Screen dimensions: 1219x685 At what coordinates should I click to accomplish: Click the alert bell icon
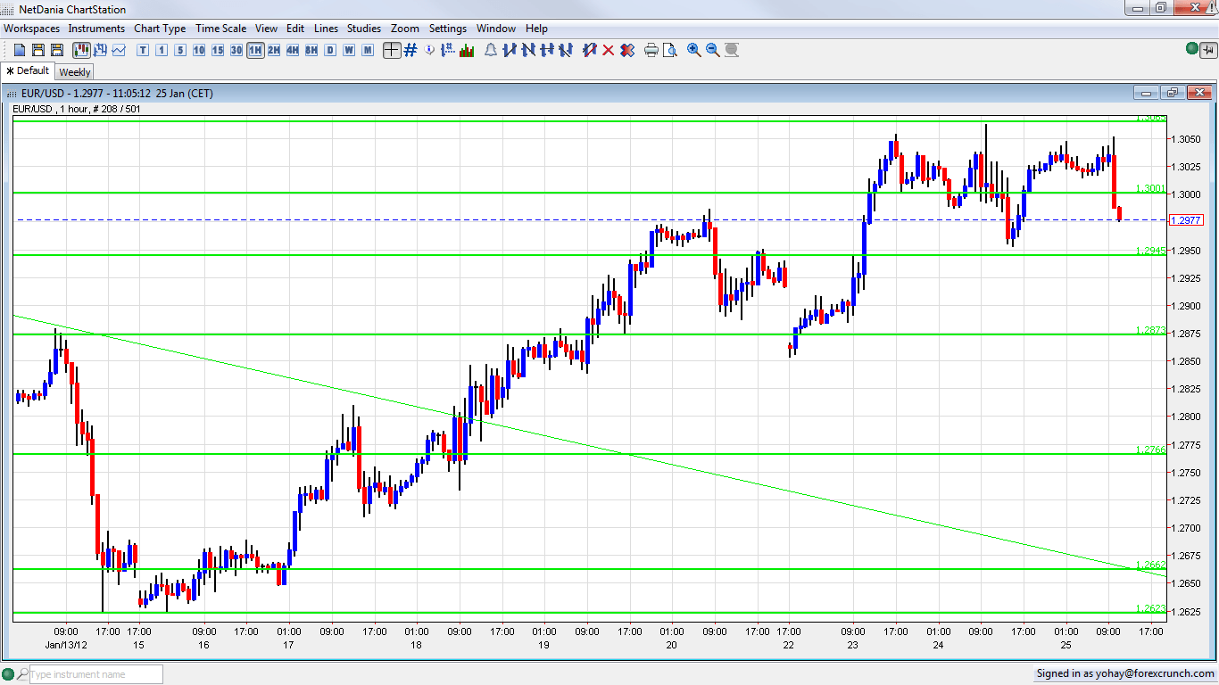click(491, 50)
